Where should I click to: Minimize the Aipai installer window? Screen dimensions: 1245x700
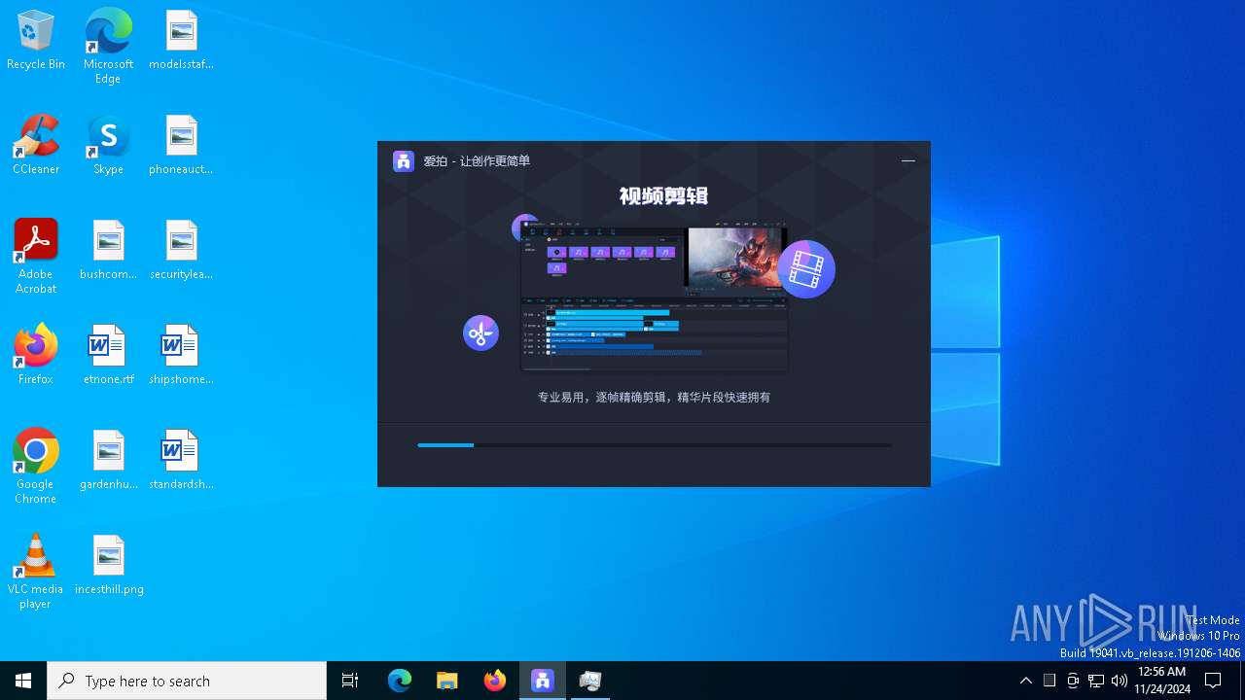pyautogui.click(x=908, y=161)
